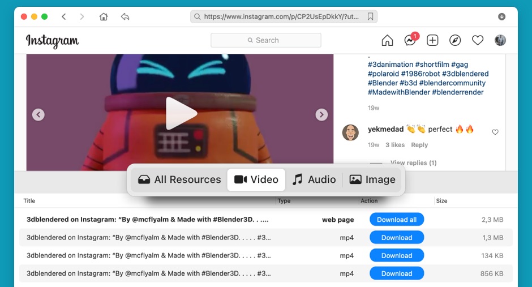Sort the list by the Title column header

click(29, 201)
